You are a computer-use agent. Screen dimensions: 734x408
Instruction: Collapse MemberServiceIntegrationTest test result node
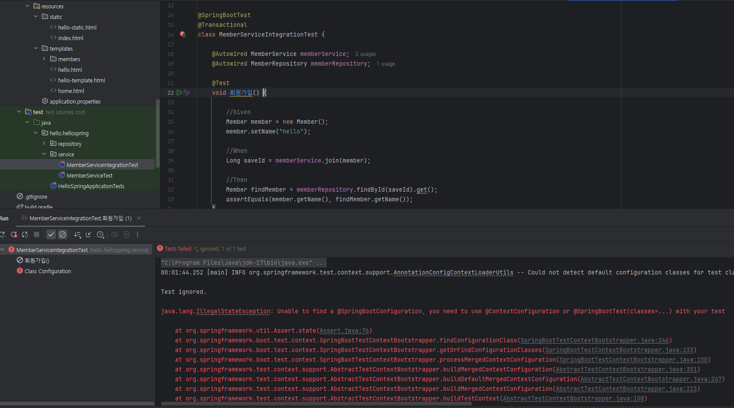tap(3, 250)
